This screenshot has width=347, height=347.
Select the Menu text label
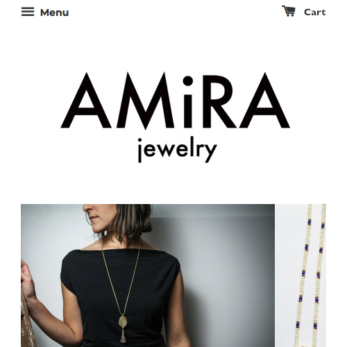point(54,12)
